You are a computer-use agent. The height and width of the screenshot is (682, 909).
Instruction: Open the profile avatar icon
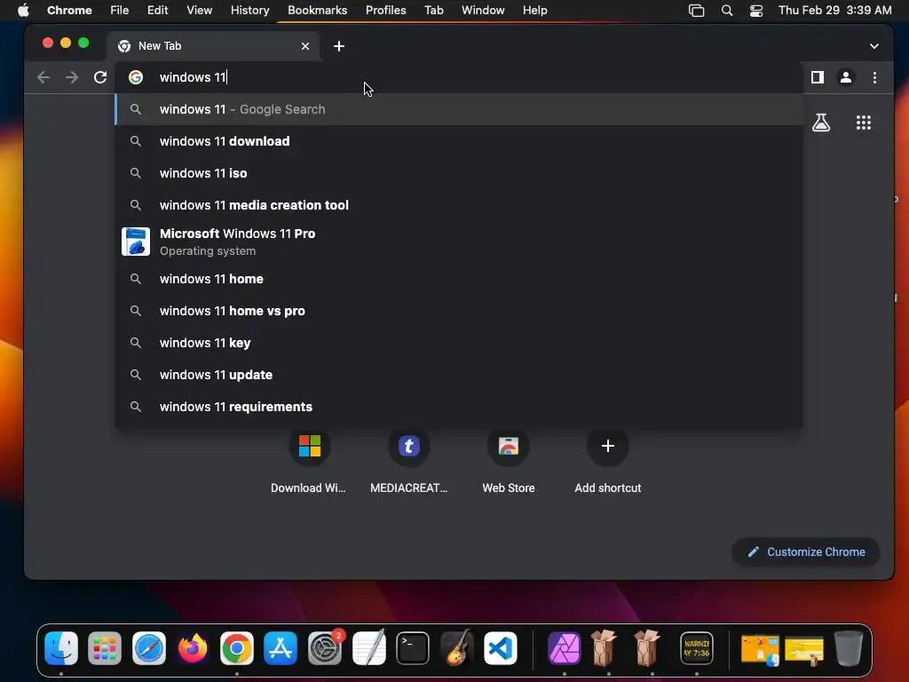tap(846, 77)
